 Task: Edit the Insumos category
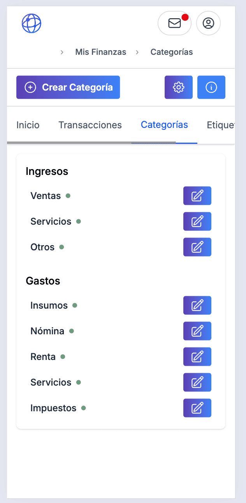(197, 305)
